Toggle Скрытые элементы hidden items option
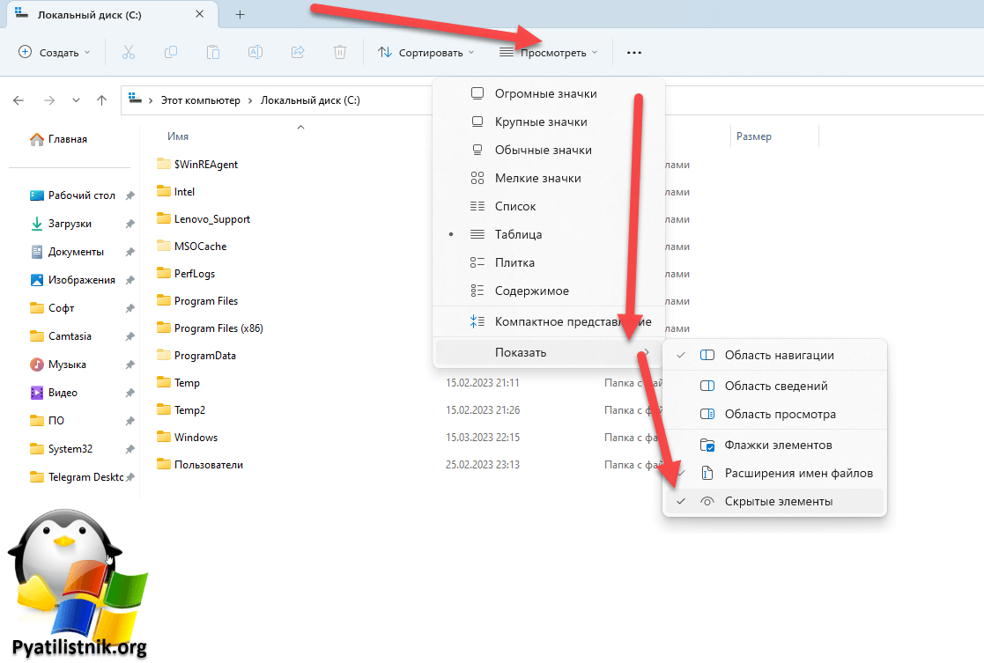 click(x=777, y=501)
